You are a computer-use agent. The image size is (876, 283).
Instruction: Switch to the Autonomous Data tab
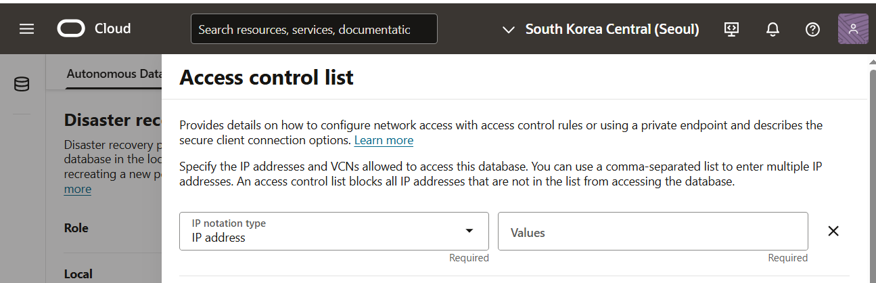(114, 74)
